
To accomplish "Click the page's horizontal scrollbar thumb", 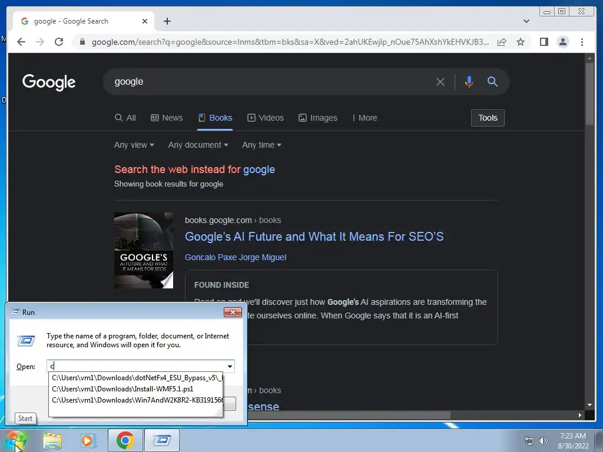I will 348,416.
